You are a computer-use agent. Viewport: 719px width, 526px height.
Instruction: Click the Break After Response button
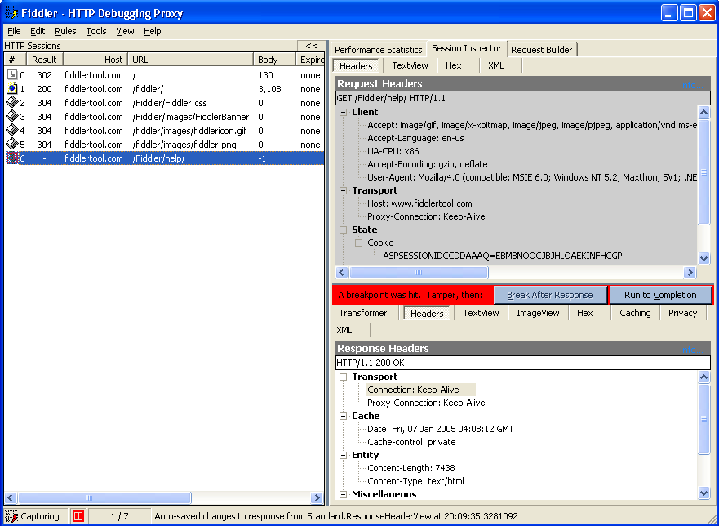coord(550,295)
